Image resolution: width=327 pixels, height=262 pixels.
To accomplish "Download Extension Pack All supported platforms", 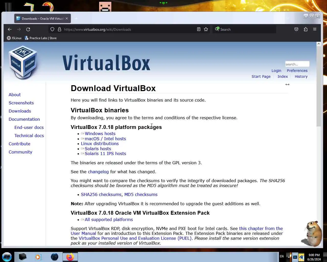I will (109, 220).
